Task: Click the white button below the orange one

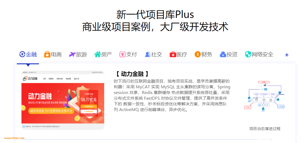Action: pyautogui.click(x=88, y=112)
